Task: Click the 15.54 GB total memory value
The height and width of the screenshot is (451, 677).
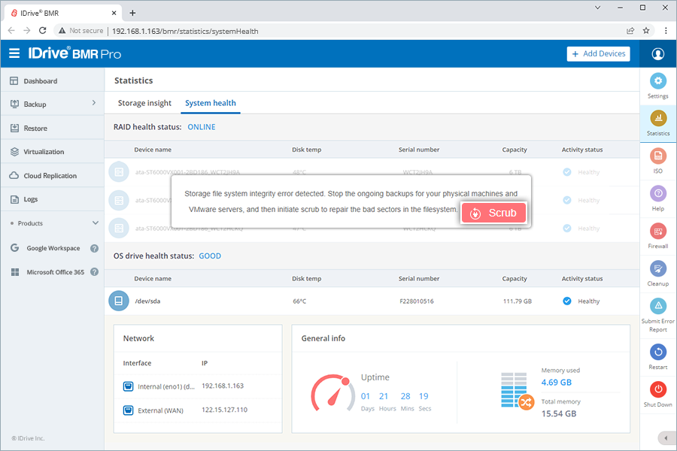Action: coord(559,413)
